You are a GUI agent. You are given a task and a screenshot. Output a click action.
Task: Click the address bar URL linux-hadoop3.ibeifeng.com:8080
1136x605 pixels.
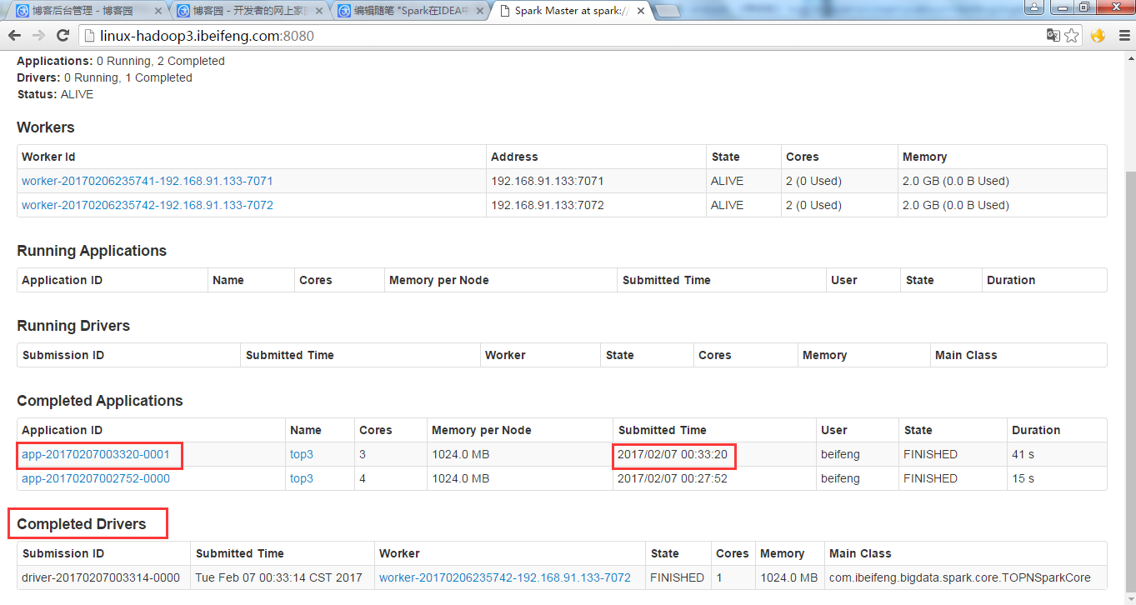(207, 36)
